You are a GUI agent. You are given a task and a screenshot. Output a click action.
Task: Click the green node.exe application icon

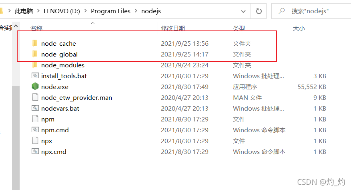[35, 86]
